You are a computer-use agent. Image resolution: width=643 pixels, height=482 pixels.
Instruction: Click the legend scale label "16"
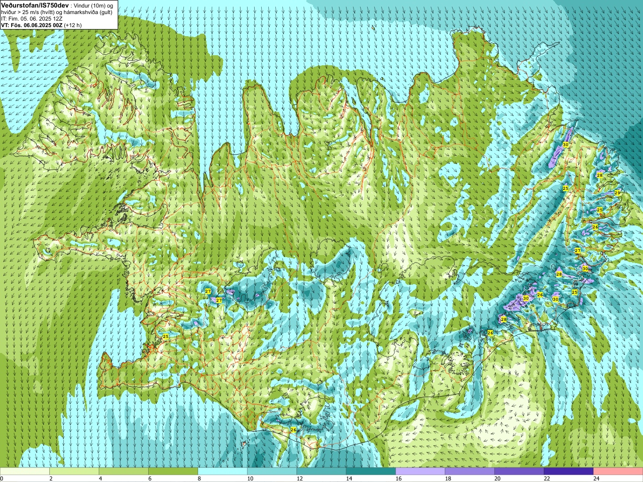point(398,478)
